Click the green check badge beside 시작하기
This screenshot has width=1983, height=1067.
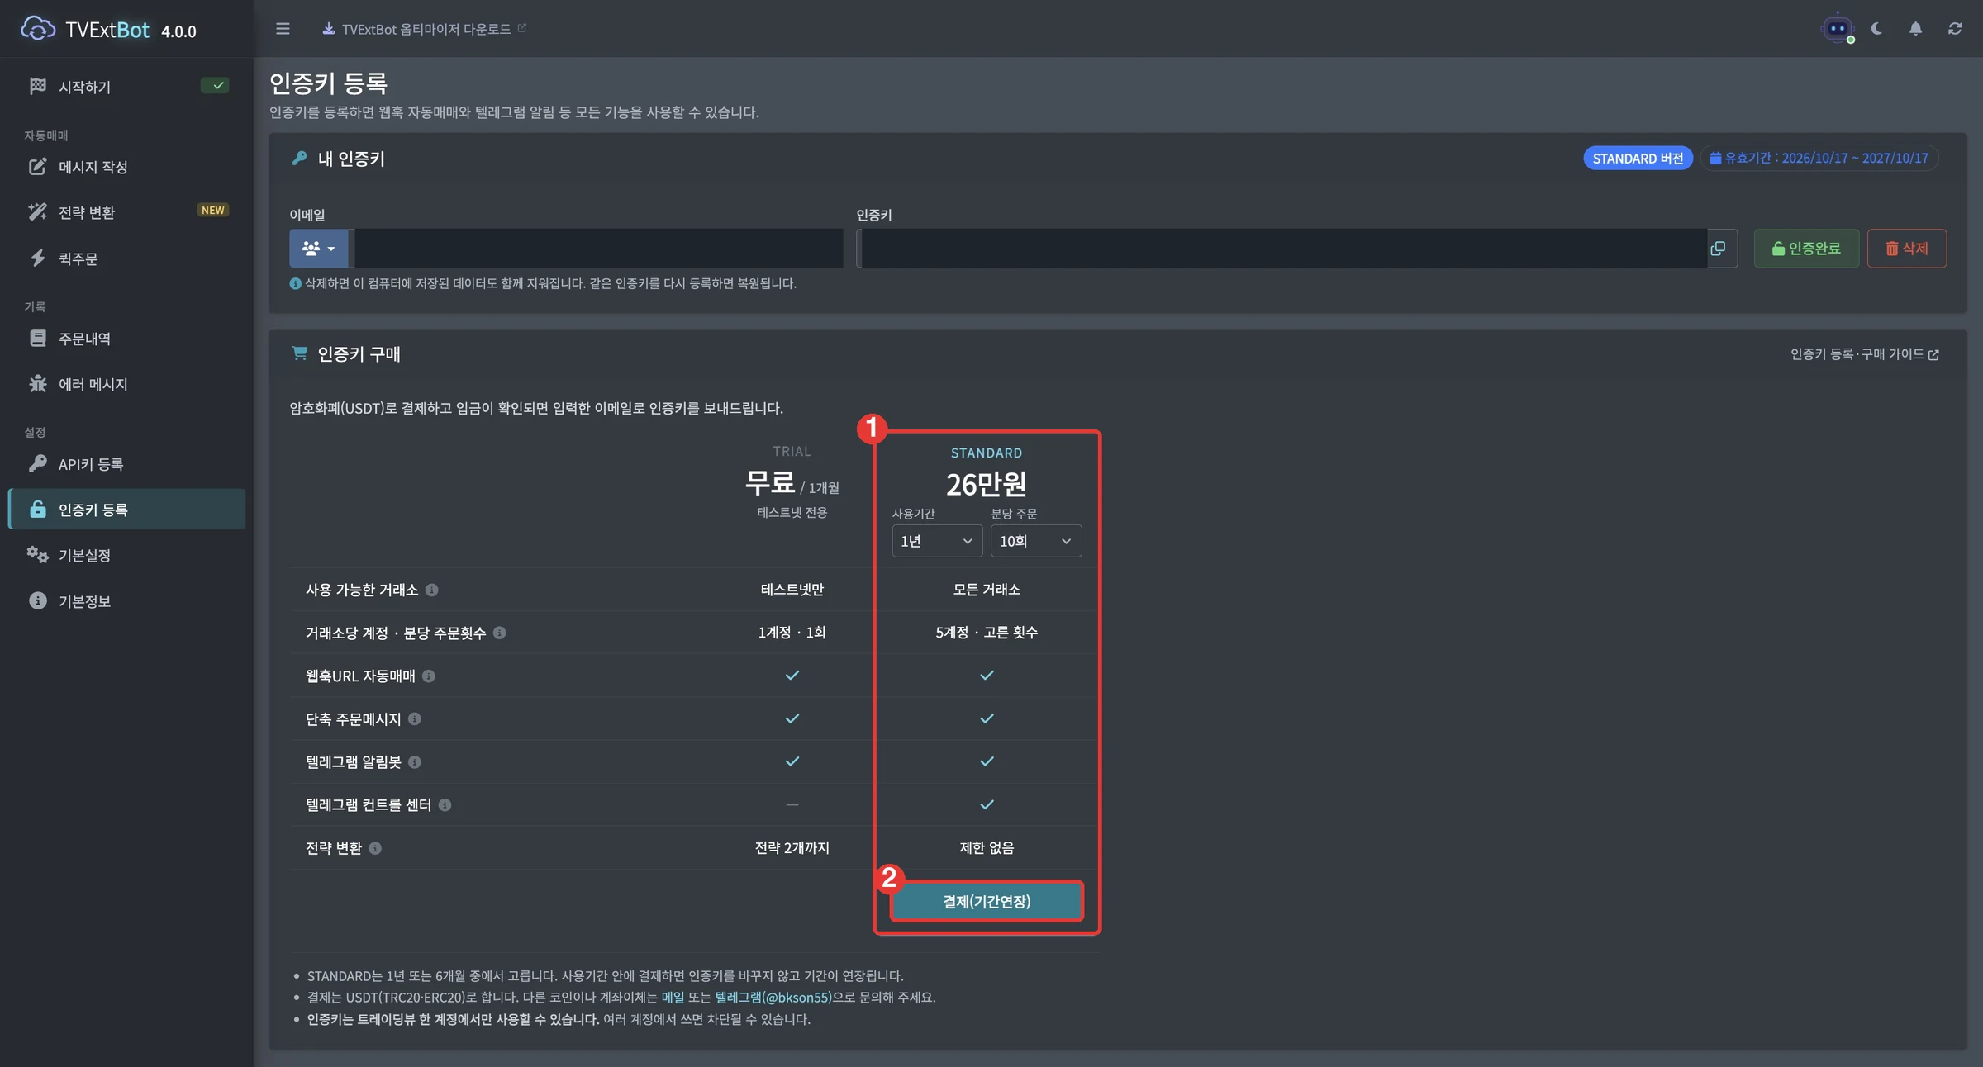coord(215,85)
